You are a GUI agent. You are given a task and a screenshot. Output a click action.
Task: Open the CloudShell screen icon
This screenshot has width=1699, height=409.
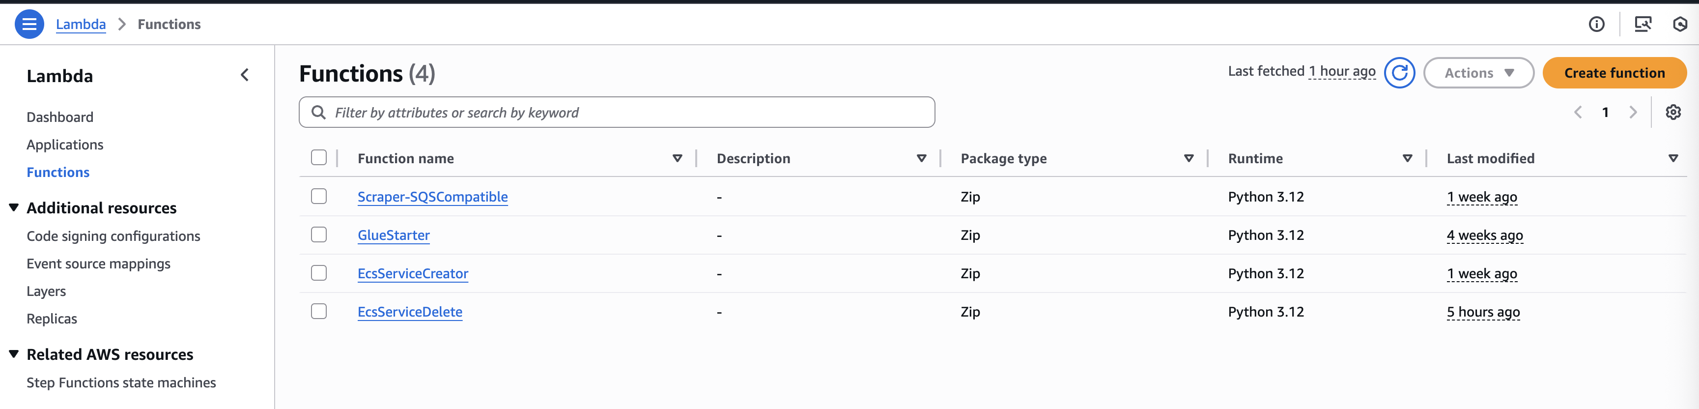[x=1642, y=25]
